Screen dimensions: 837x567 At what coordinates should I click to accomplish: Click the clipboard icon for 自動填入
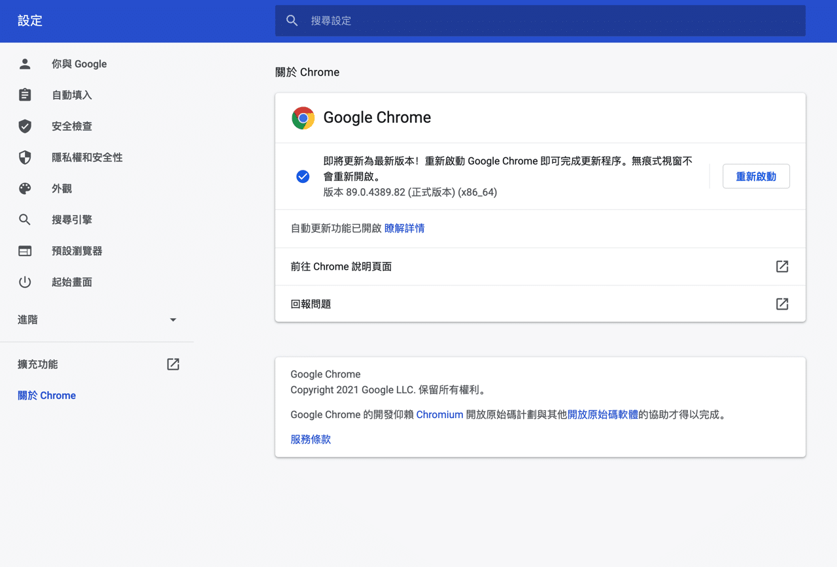[x=25, y=95]
